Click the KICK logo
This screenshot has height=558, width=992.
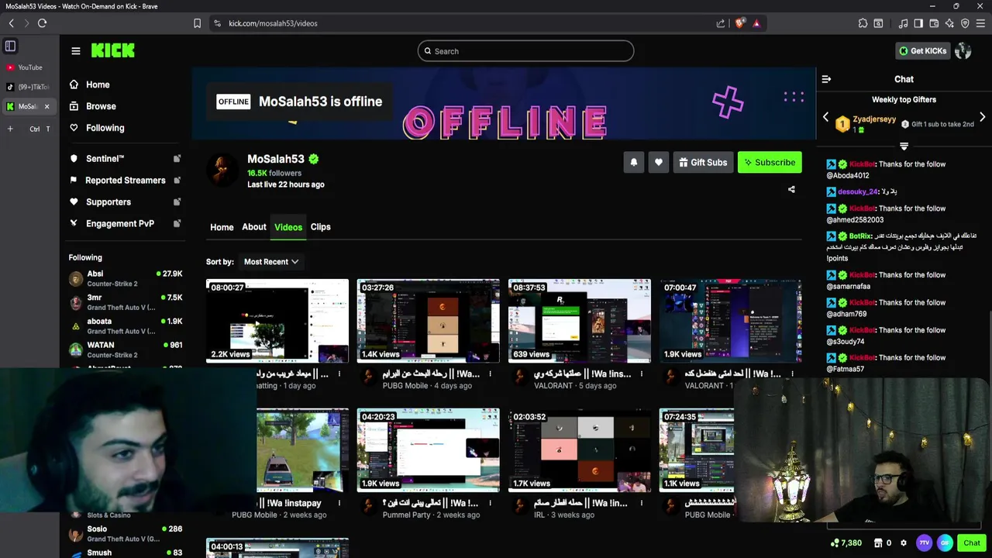(113, 50)
